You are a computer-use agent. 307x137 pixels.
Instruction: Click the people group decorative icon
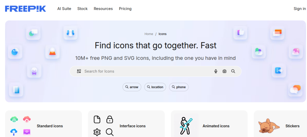coord(70,33)
